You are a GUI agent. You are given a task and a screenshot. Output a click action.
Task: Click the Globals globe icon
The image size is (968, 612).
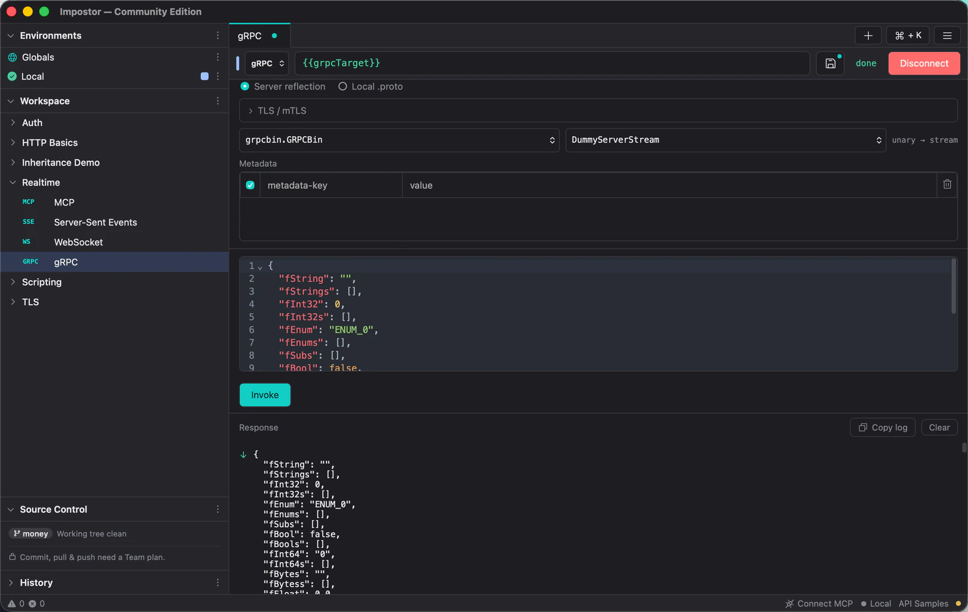tap(12, 57)
